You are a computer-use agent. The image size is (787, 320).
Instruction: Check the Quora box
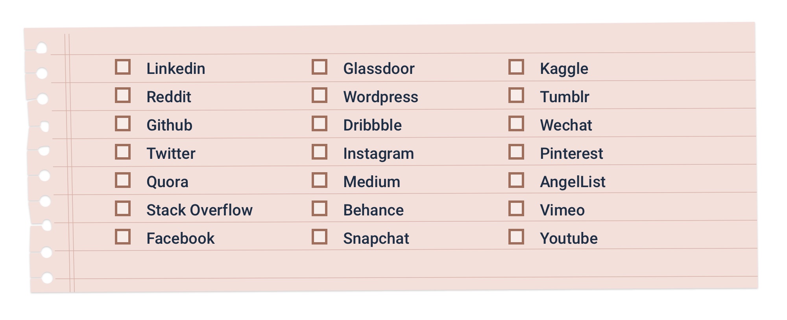tap(123, 180)
